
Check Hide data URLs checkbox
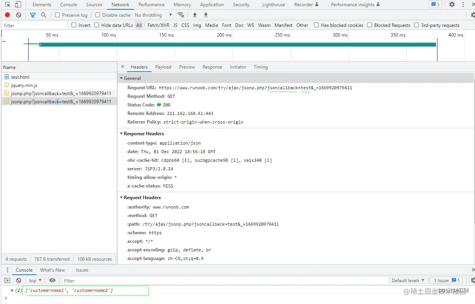click(x=96, y=25)
